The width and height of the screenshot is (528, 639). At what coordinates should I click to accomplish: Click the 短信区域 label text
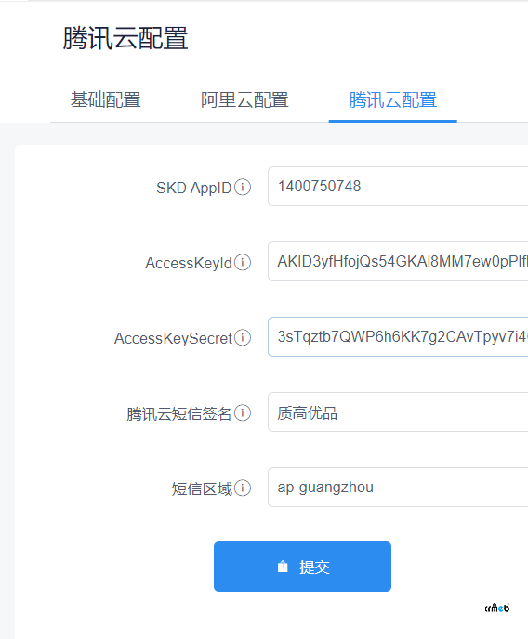(x=202, y=489)
